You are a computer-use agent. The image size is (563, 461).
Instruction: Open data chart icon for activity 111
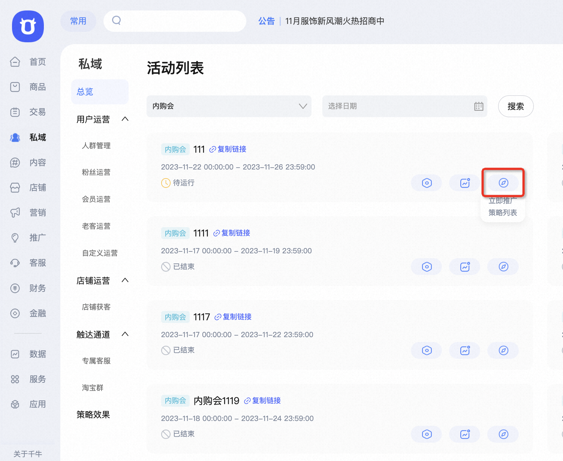465,183
